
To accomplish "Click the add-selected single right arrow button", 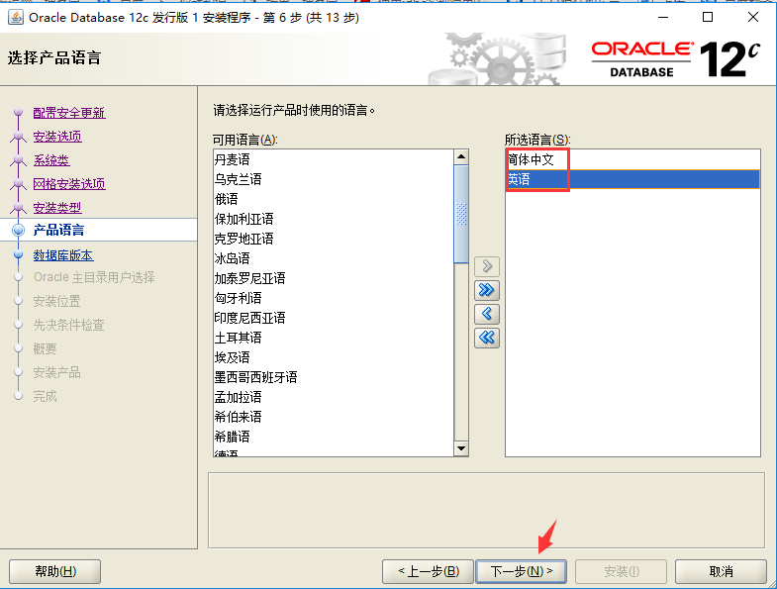I will pyautogui.click(x=487, y=266).
